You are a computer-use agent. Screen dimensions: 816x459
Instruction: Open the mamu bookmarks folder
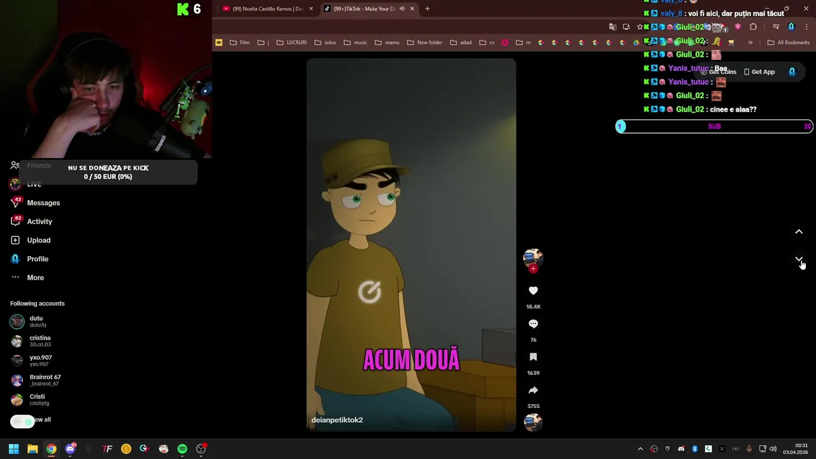(387, 43)
